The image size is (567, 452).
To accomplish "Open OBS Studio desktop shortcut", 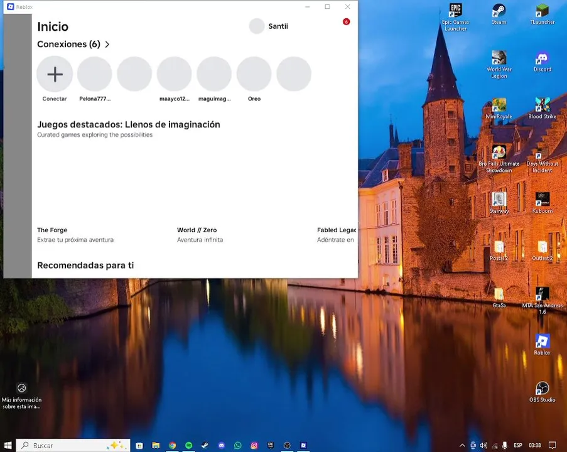I will [x=542, y=392].
